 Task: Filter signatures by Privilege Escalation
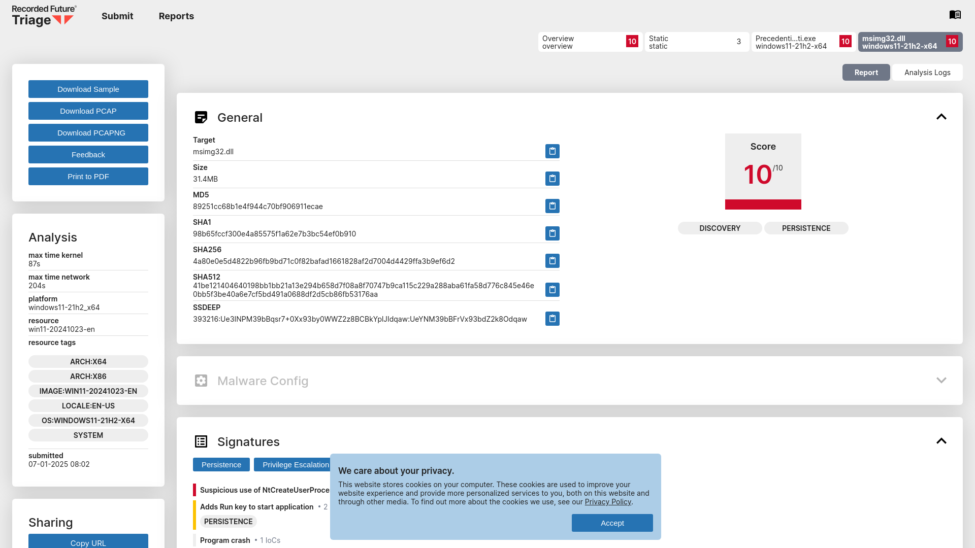click(x=292, y=465)
